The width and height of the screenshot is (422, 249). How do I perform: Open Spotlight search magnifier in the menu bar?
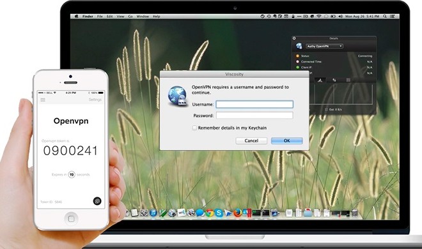coord(385,17)
